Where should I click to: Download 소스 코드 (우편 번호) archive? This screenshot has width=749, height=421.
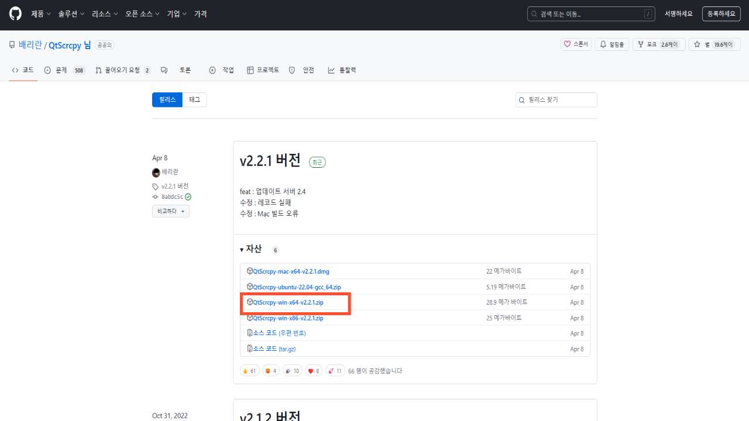pos(279,333)
